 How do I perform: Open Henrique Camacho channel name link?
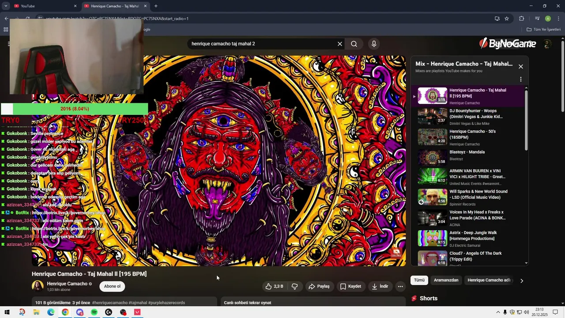67,284
